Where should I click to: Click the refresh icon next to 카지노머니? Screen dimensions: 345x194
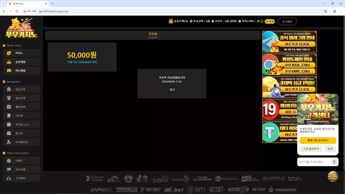tap(262, 22)
